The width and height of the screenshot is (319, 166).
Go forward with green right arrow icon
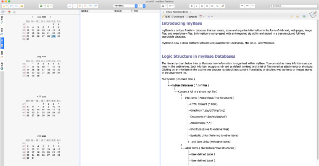tap(48, 6)
